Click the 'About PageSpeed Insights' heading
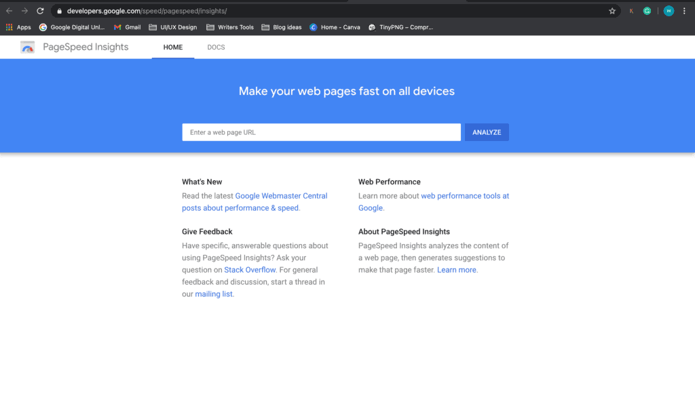 (x=404, y=231)
